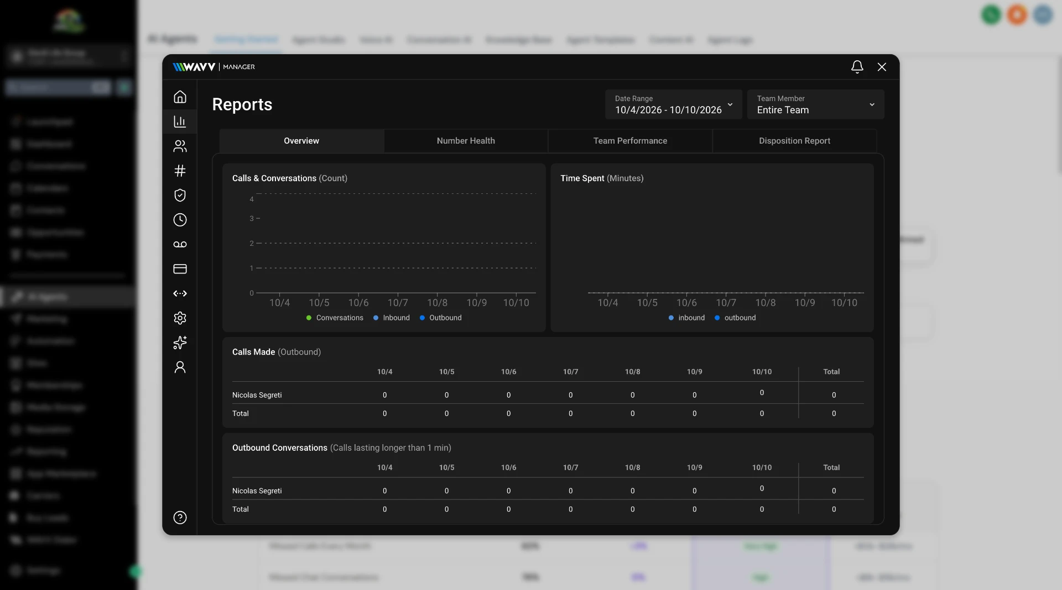This screenshot has height=590, width=1062.
Task: Open the voicemail icon
Action: 180,244
